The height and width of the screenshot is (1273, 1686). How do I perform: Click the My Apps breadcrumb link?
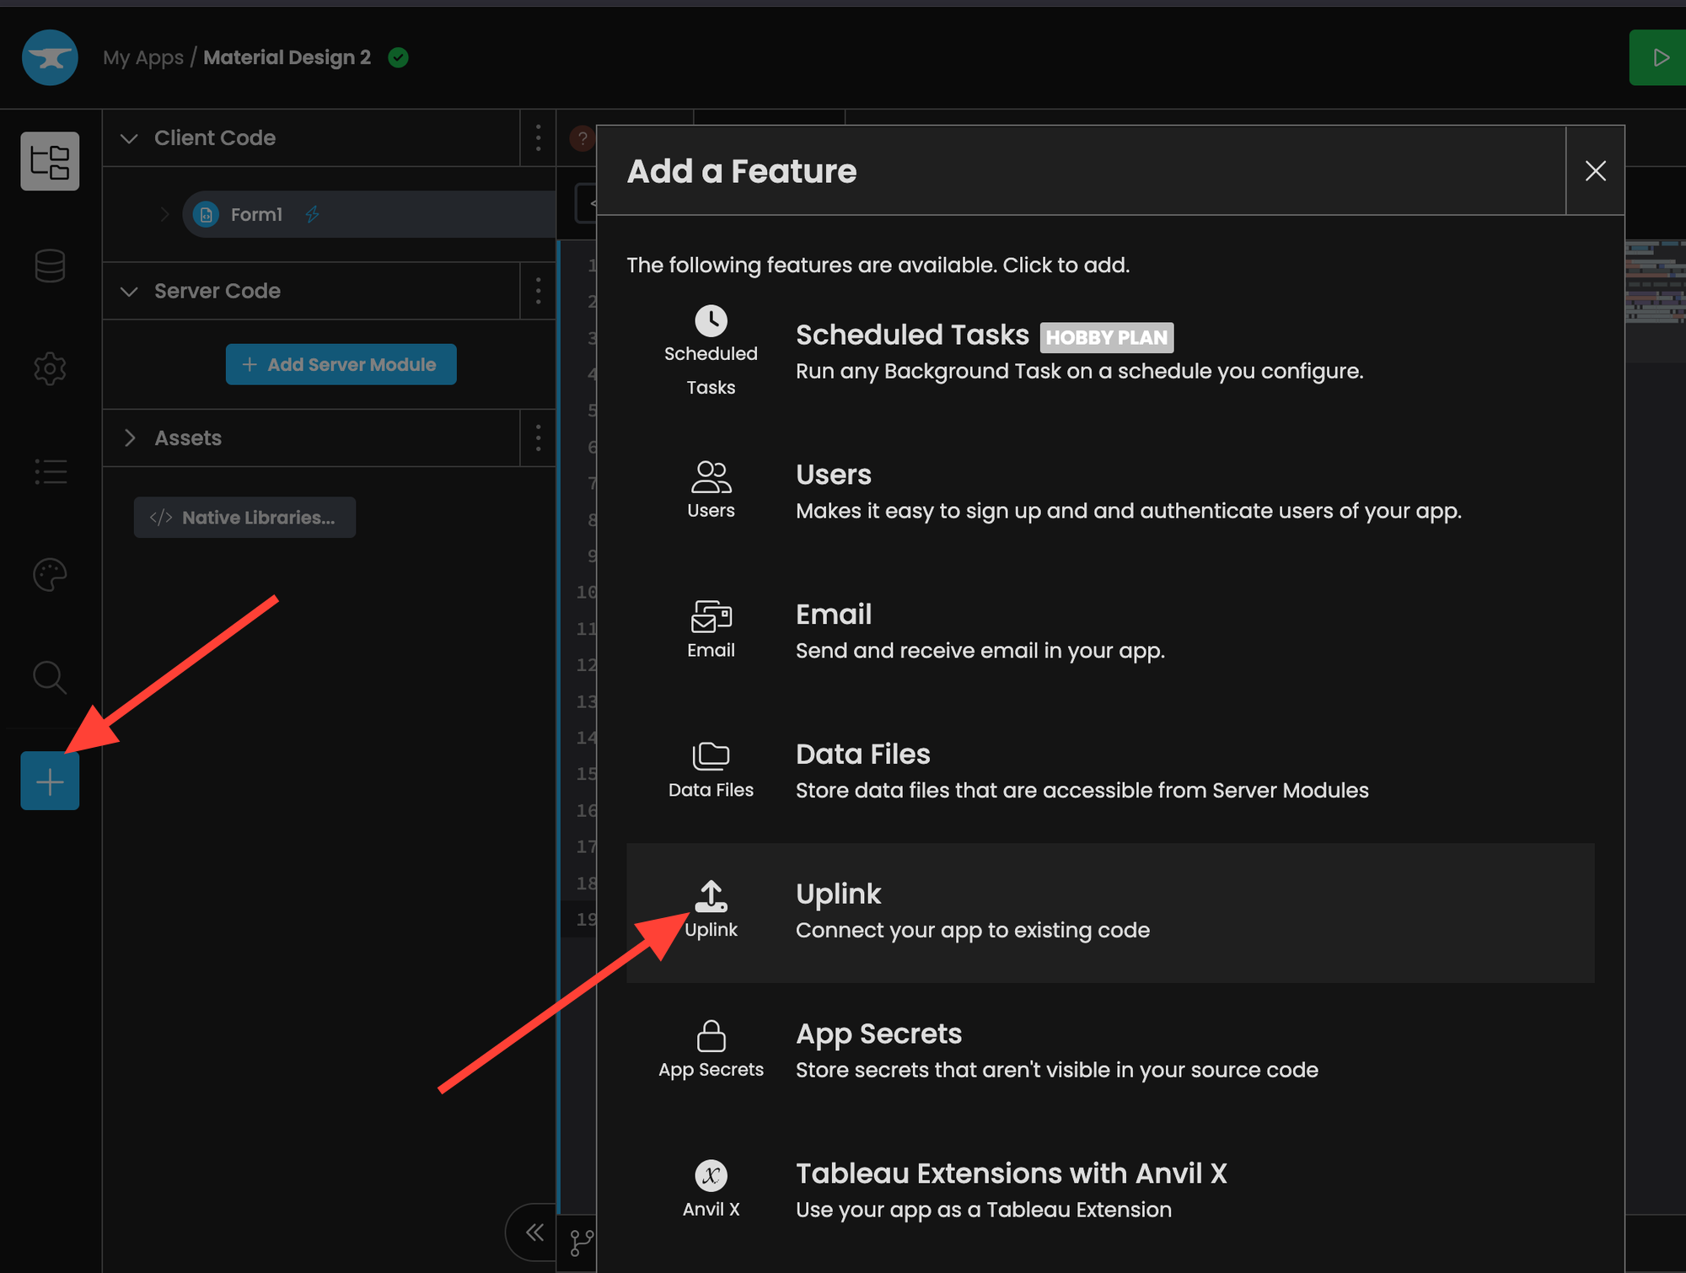[143, 57]
